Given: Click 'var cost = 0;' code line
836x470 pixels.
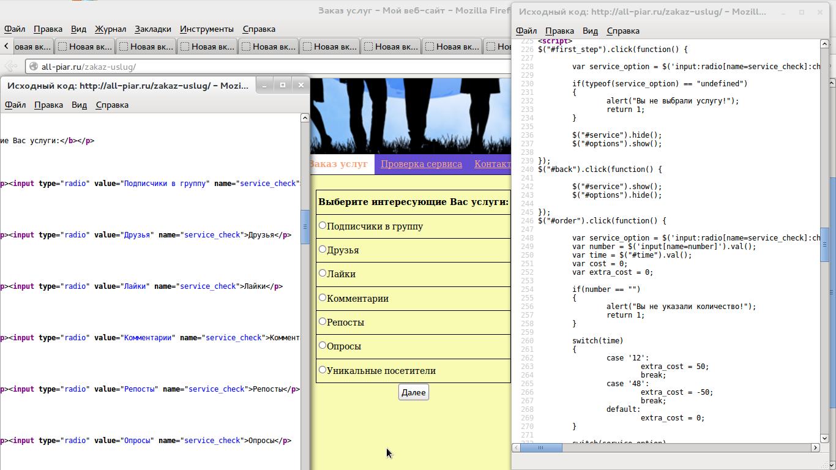Looking at the screenshot, I should pos(600,264).
